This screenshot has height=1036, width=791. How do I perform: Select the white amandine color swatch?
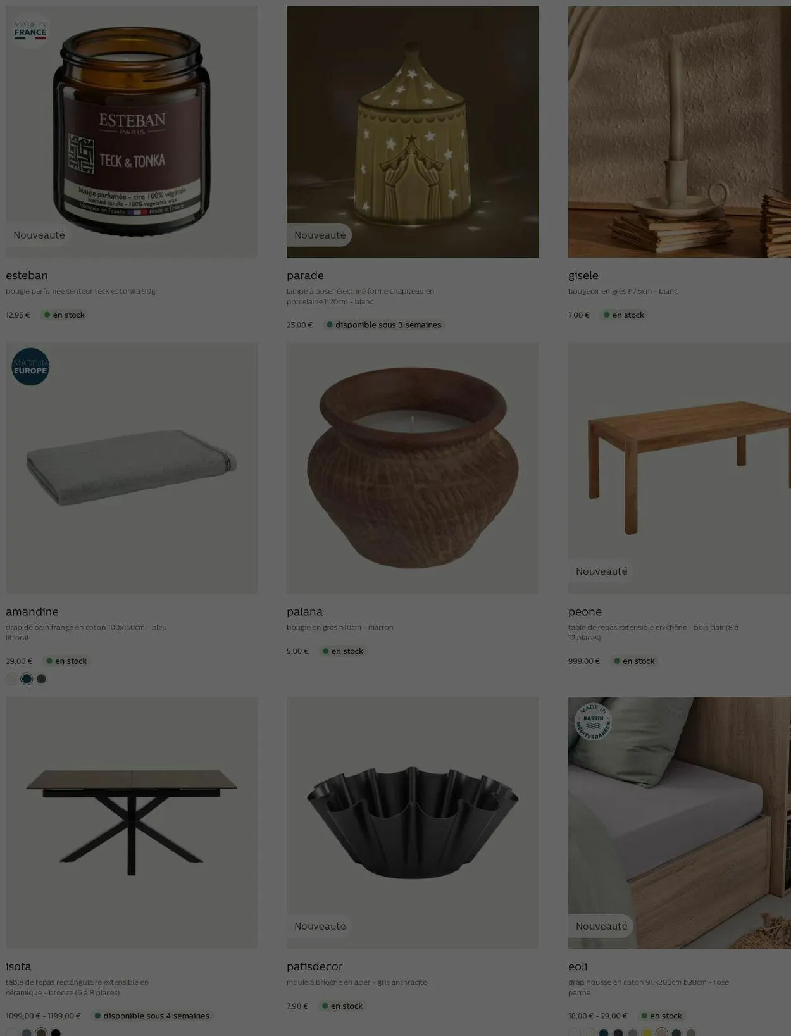[x=11, y=678]
